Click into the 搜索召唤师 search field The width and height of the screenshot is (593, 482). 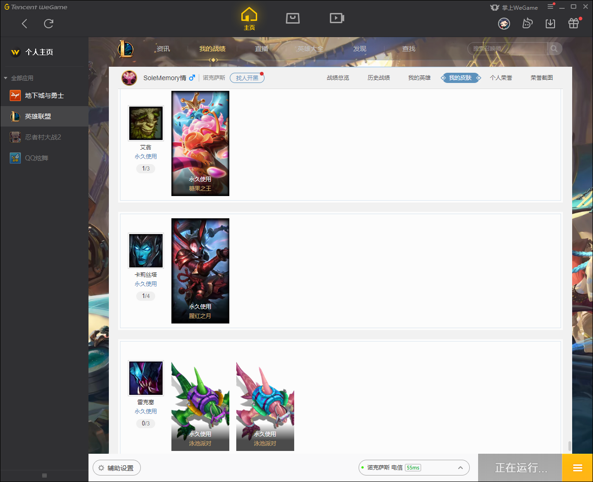(507, 49)
